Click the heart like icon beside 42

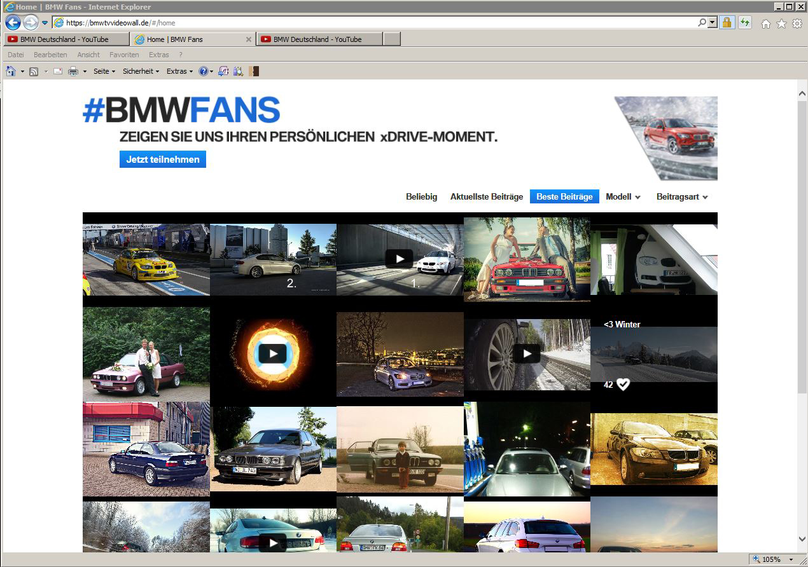pyautogui.click(x=623, y=385)
